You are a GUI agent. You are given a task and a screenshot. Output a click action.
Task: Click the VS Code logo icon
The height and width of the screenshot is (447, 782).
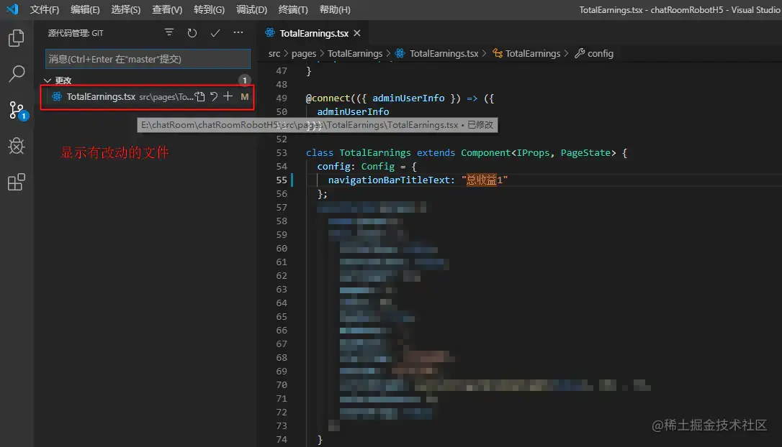pos(12,9)
